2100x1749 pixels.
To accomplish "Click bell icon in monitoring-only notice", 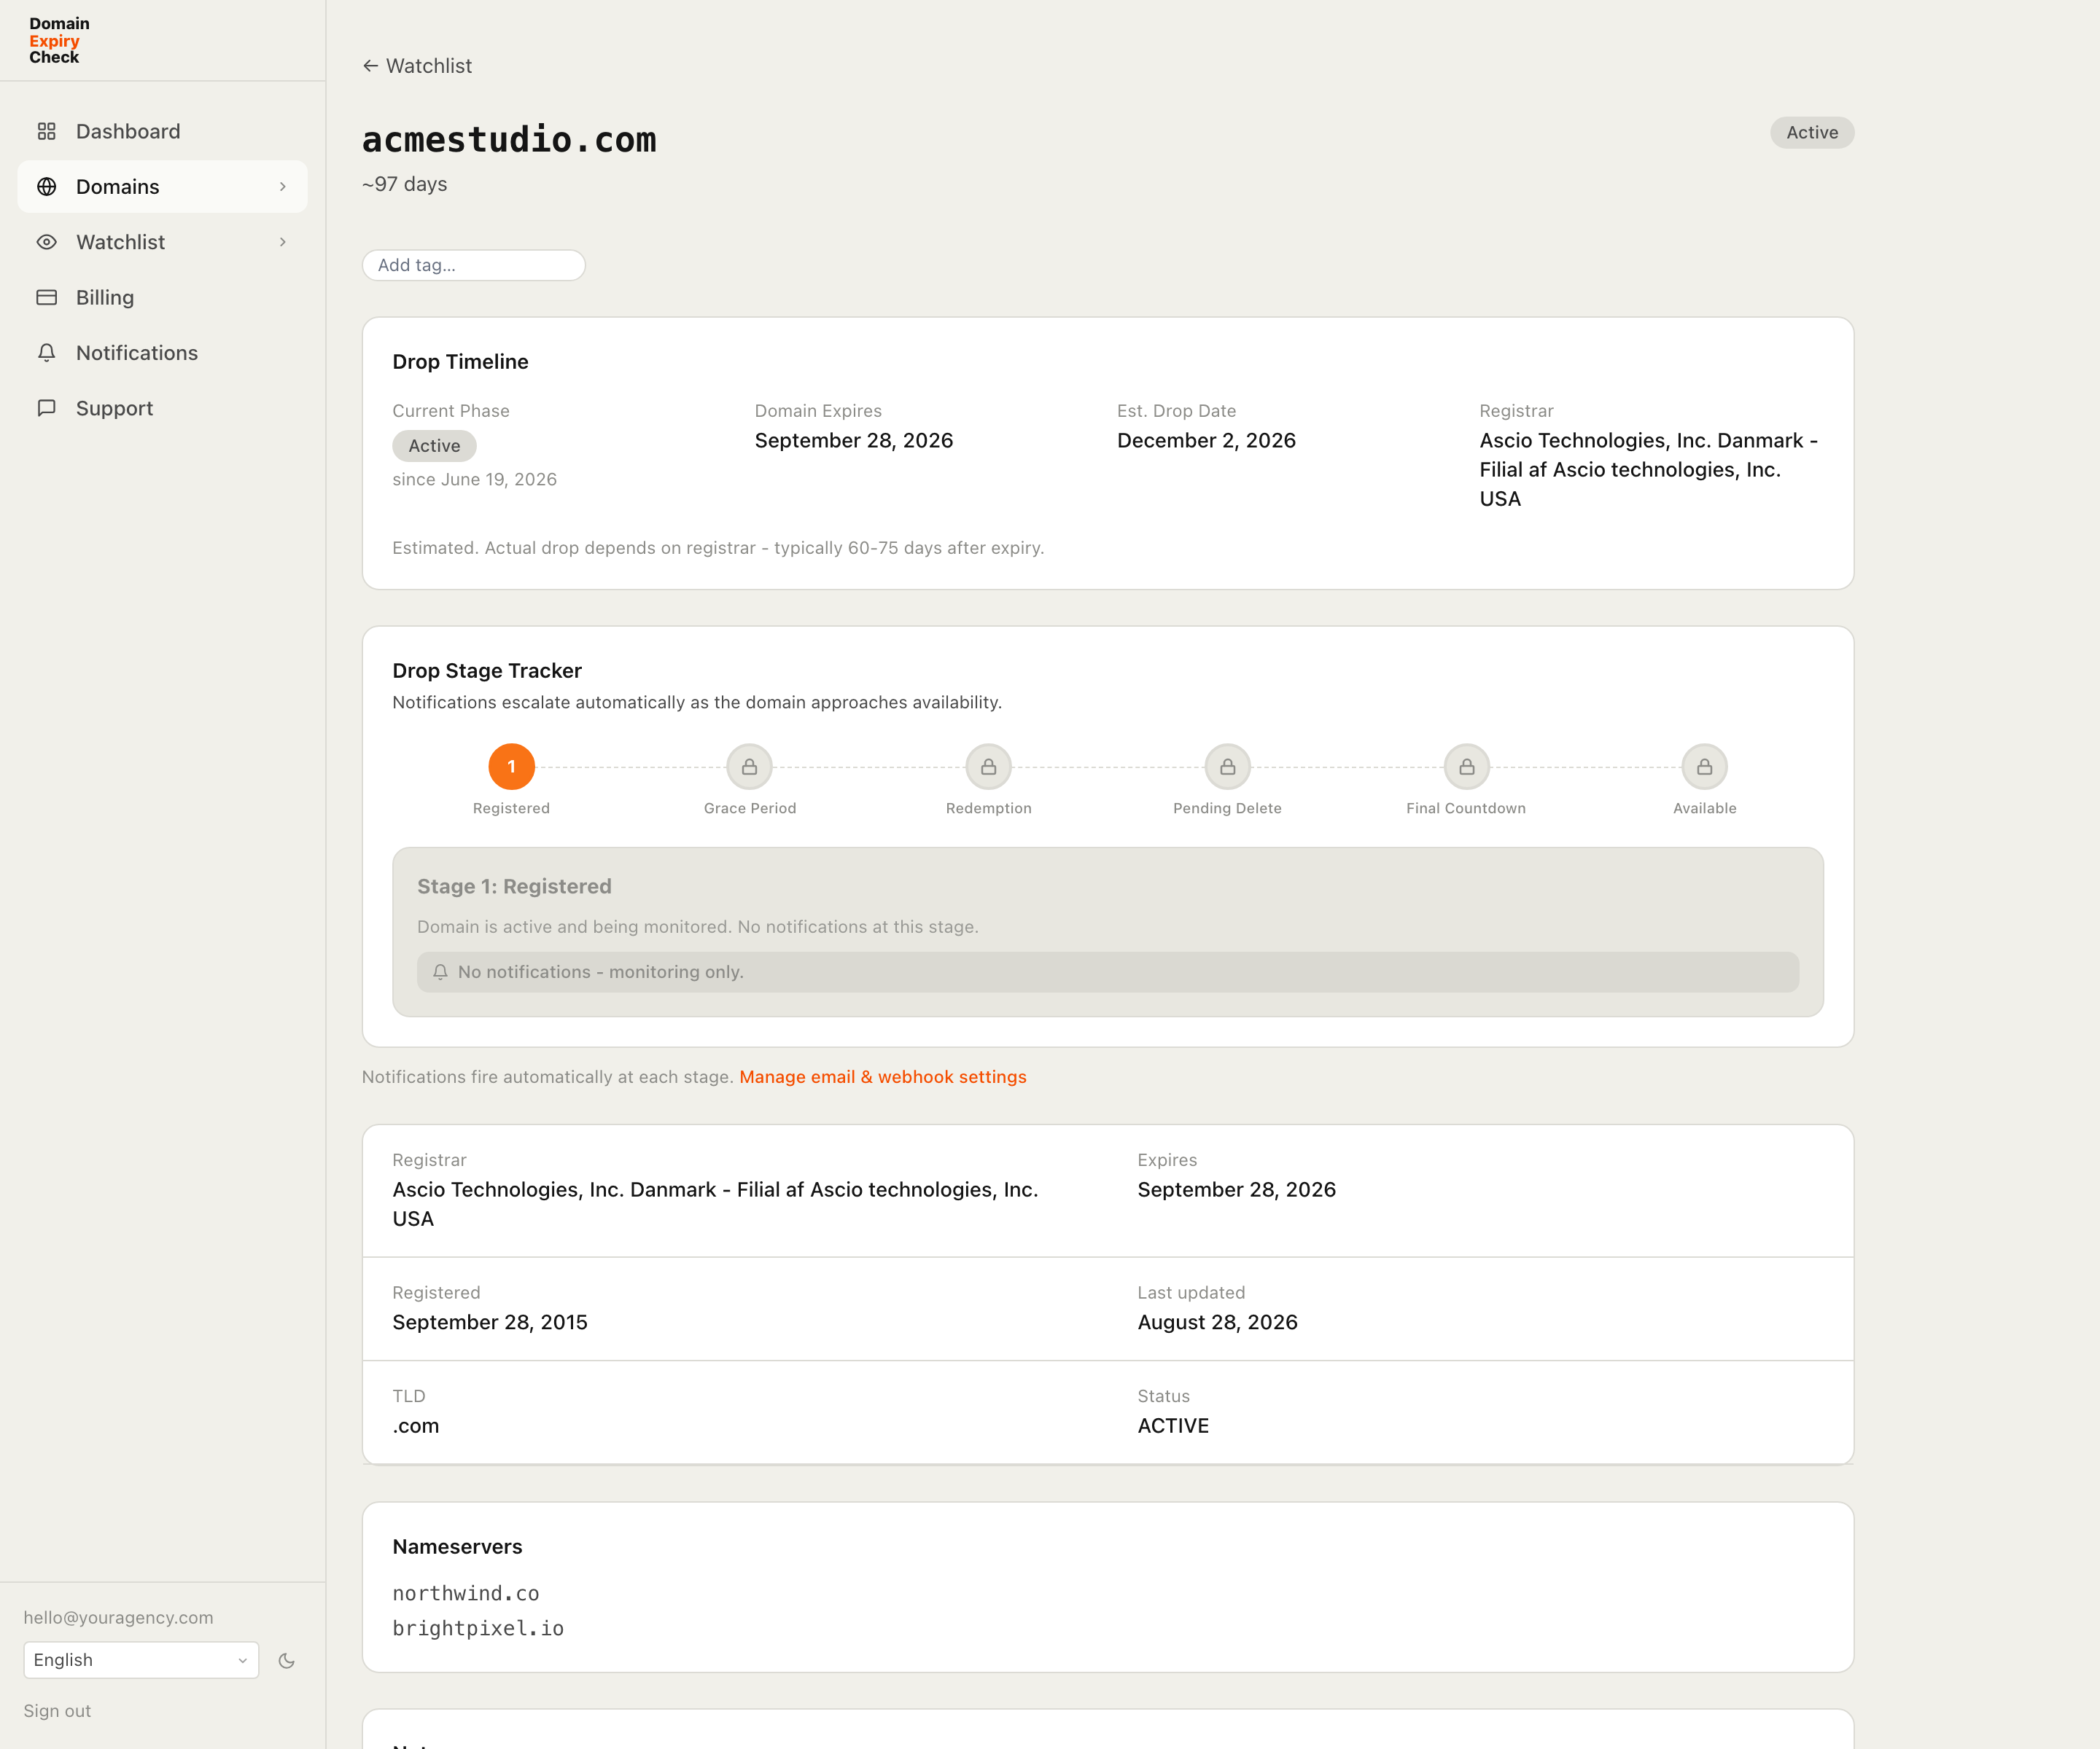I will [440, 971].
